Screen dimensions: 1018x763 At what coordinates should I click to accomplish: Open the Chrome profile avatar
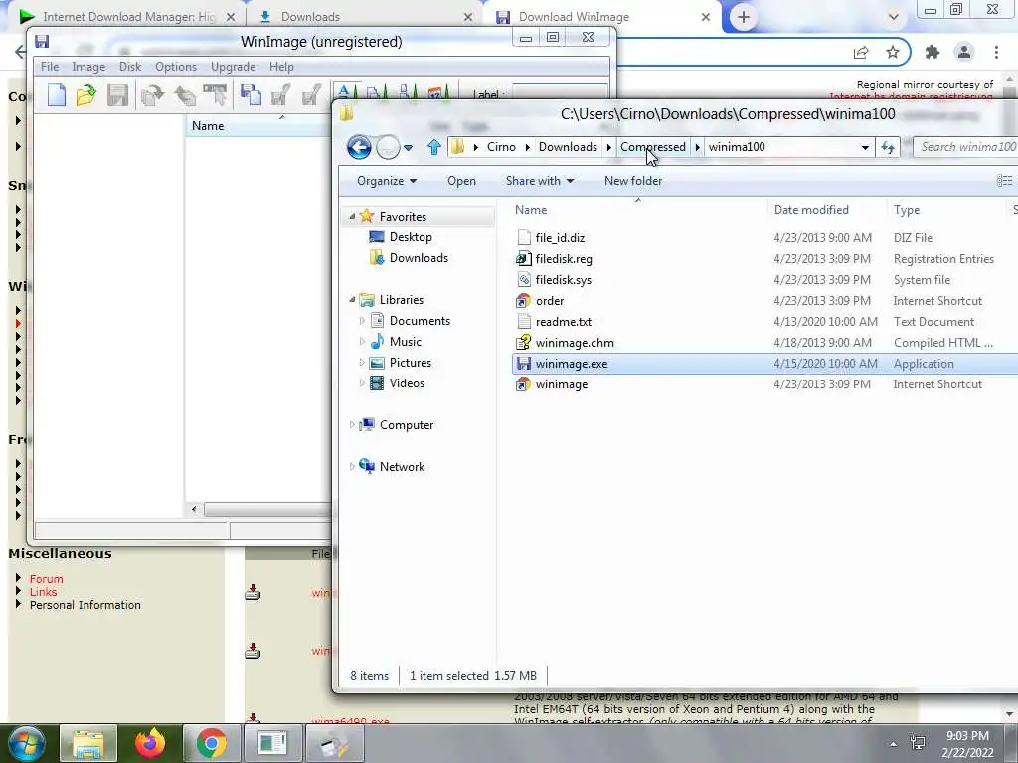964,52
